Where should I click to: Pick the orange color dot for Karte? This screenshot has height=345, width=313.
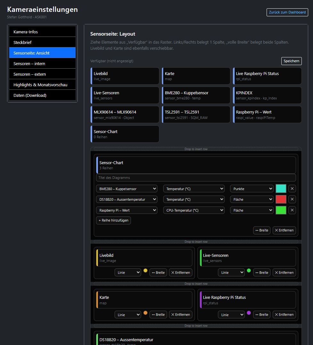pos(145,313)
